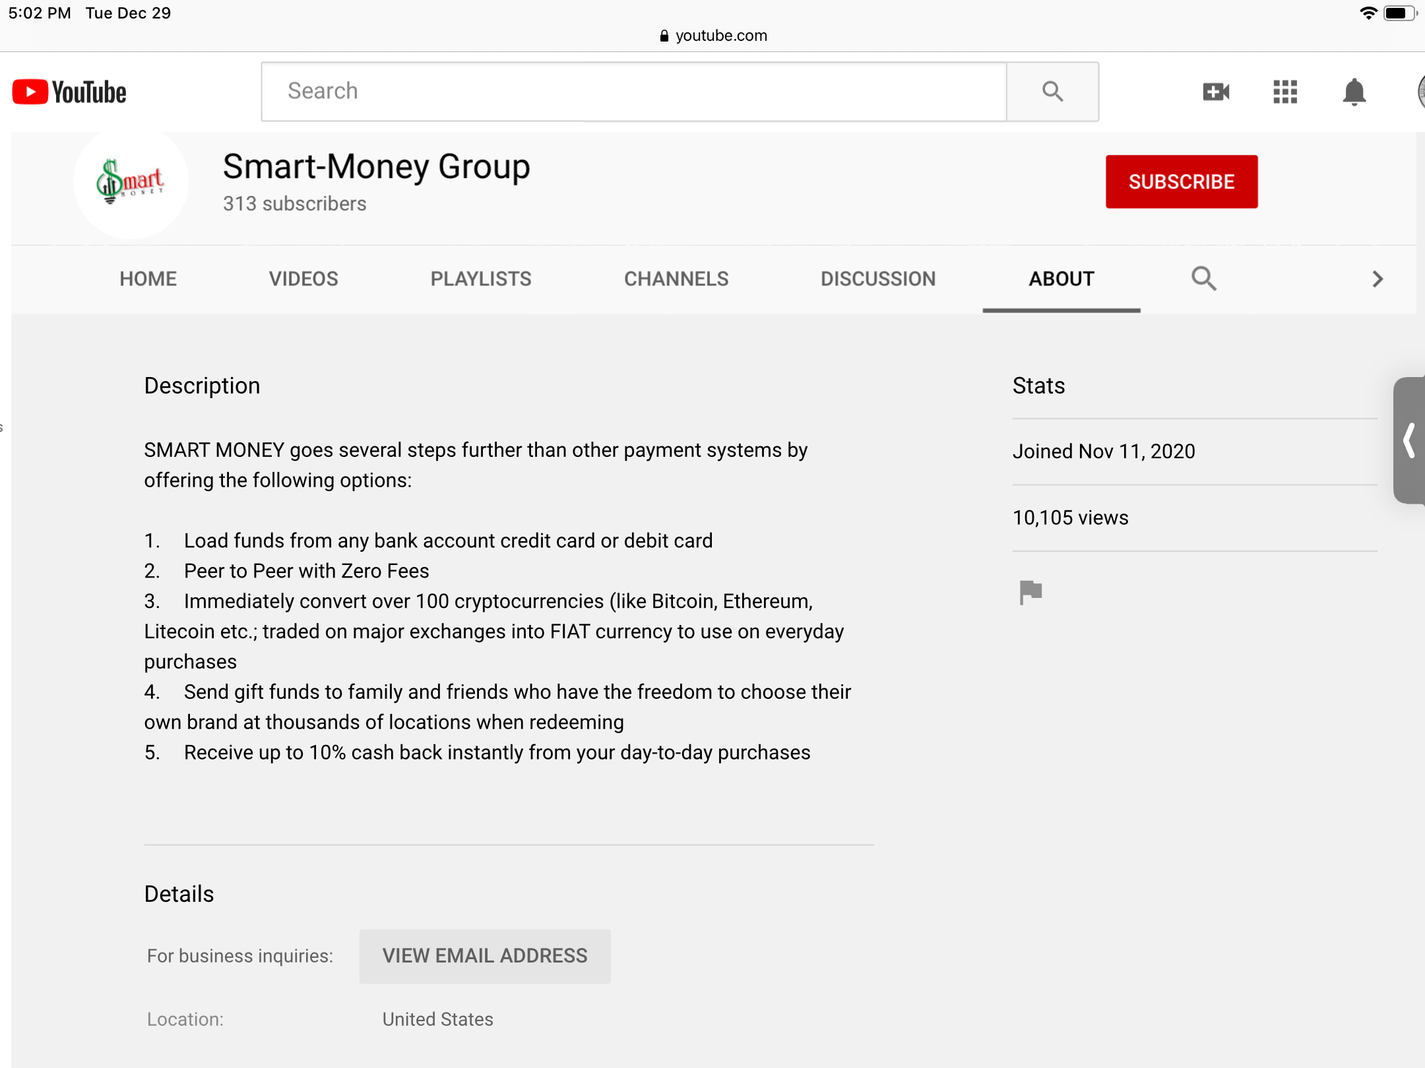Open the create video camera icon
Screen dimensions: 1425x1068
[1216, 92]
